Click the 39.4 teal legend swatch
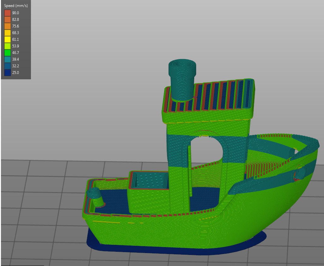The width and height of the screenshot is (324, 266). coord(8,59)
